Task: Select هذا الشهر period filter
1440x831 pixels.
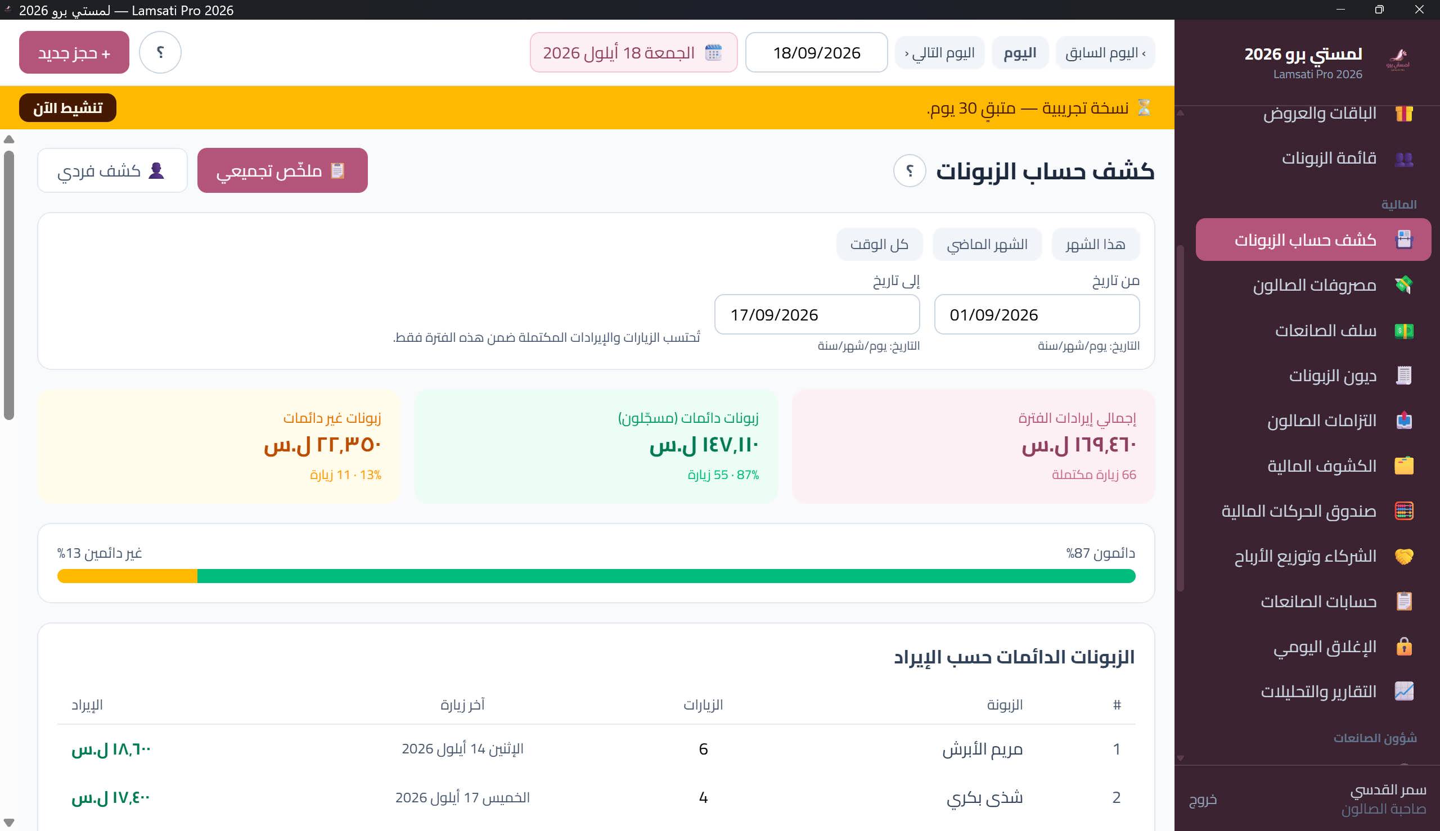Action: (1096, 244)
